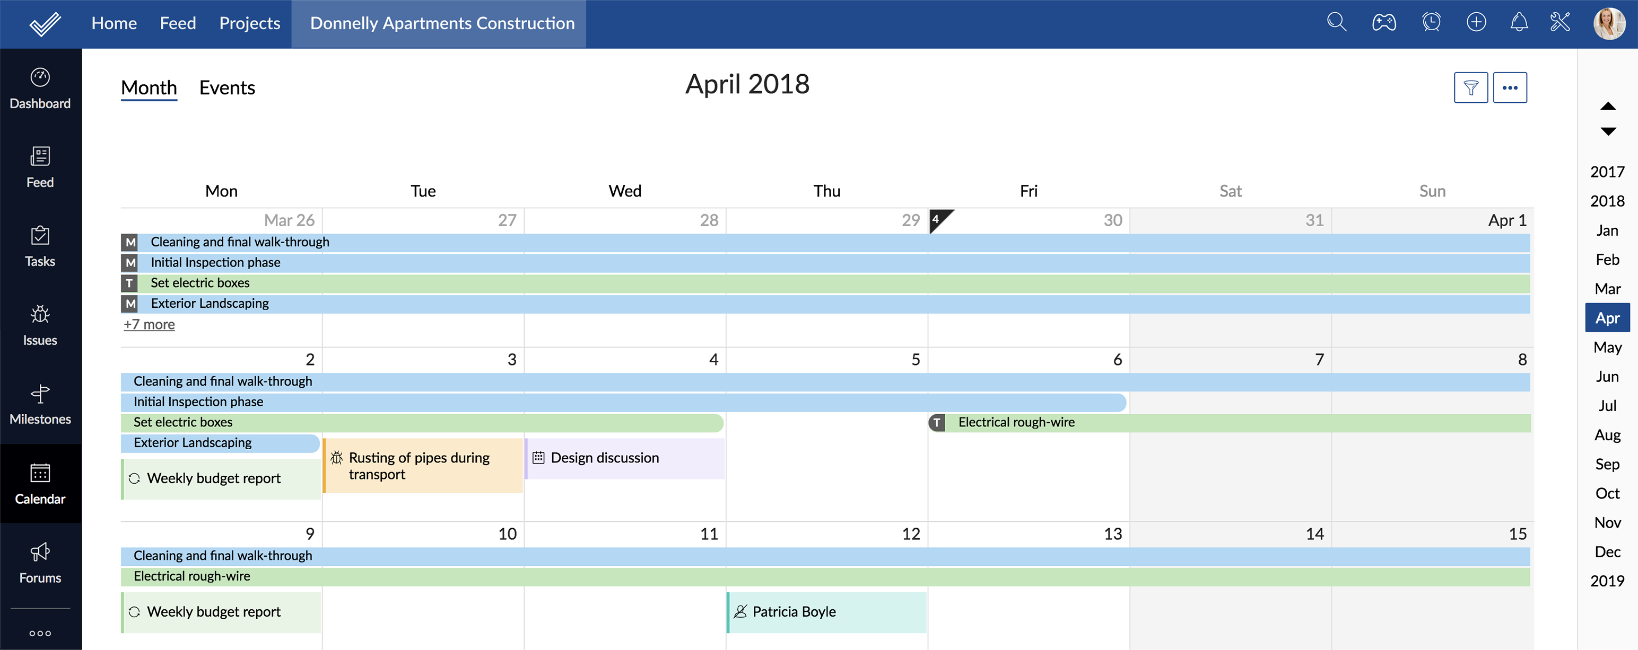Click the filter icon on calendar
1638x650 pixels.
1470,86
